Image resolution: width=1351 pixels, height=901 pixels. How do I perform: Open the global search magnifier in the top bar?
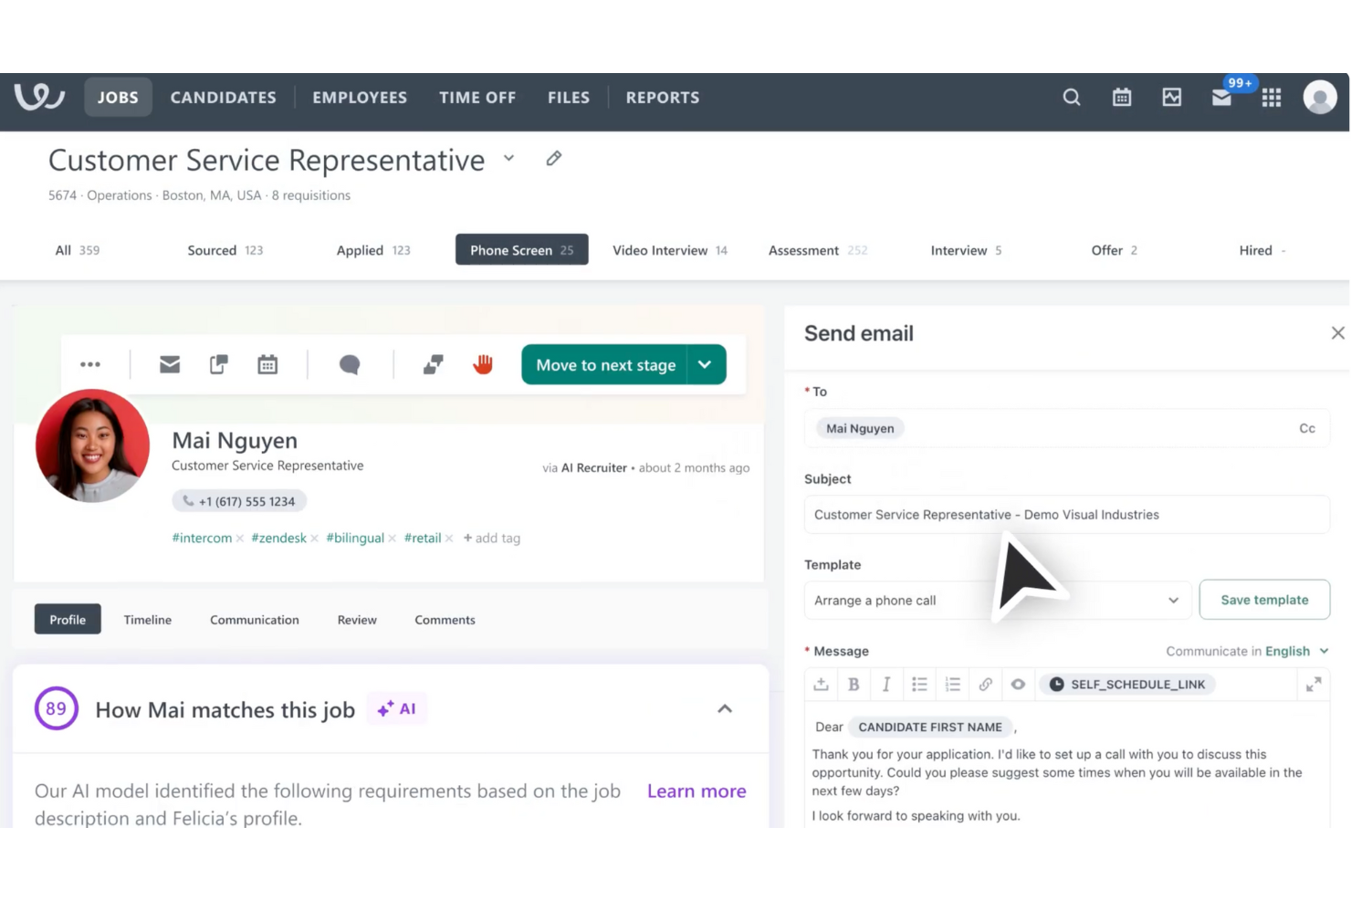point(1071,97)
